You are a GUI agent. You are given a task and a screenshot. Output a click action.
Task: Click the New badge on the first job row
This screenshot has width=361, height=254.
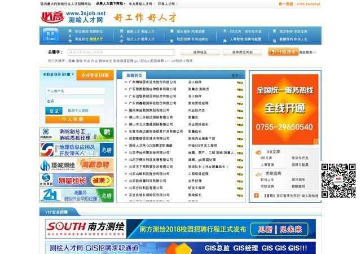(240, 82)
